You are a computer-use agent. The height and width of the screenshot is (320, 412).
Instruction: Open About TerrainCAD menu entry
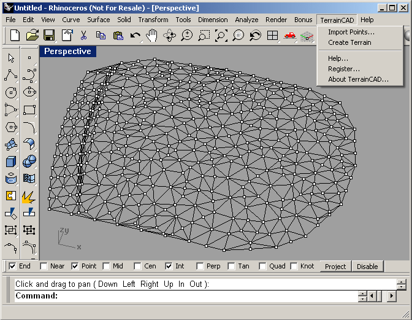pos(358,79)
